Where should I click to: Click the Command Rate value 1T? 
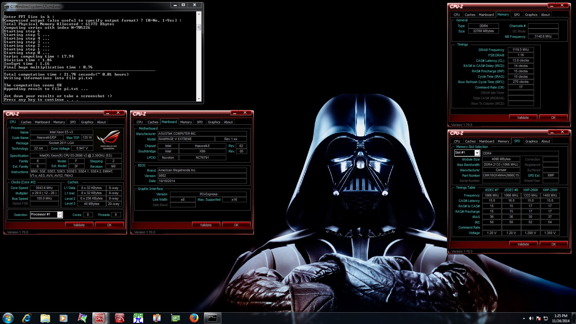pos(520,87)
